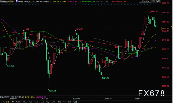Select the KDJ indicator tab
Image resolution: width=173 pixels, height=103 pixels.
pyautogui.click(x=48, y=102)
